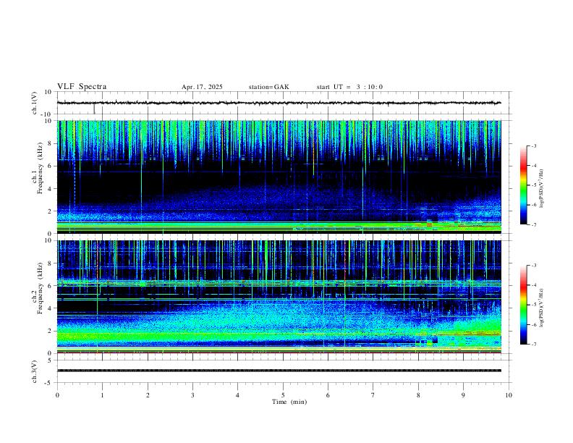Viewport: 573px width, 443px height.
Task: Click the "4" kHz tick on ch.1 frequency axis
Action: [51, 189]
